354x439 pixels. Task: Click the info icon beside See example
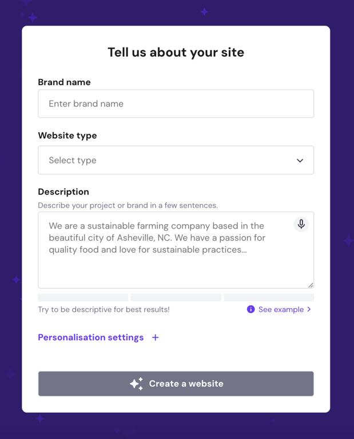[250, 309]
